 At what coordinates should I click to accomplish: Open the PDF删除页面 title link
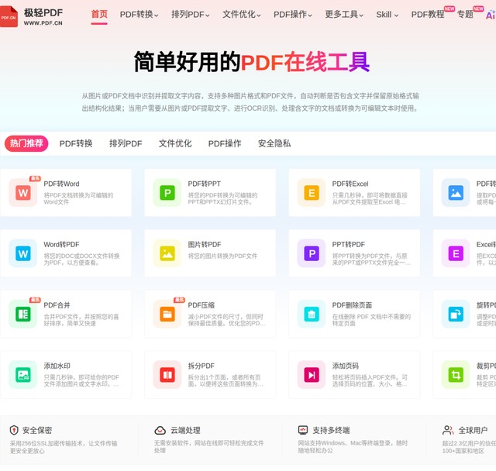tap(352, 305)
